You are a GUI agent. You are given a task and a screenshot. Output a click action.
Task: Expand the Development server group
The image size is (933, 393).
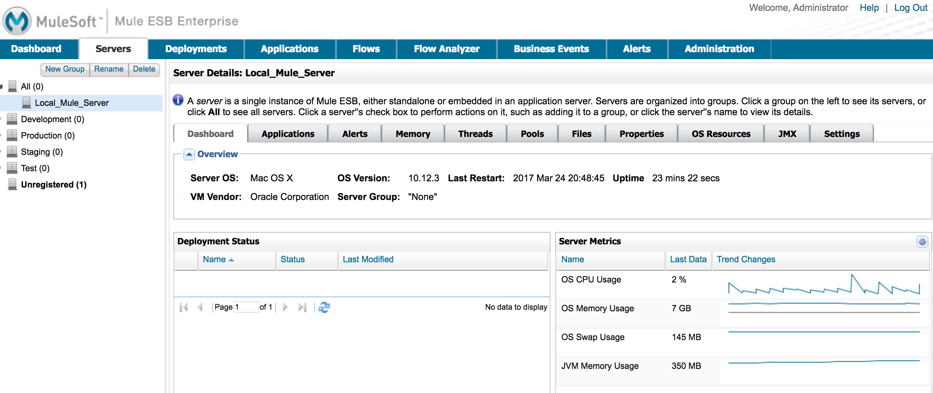2,119
